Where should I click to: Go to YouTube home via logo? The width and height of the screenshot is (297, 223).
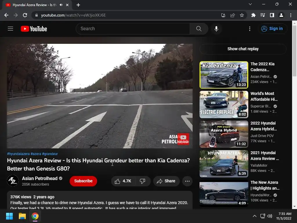(x=34, y=29)
